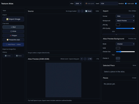The width and height of the screenshot is (139, 104).
Task: Open the preview Mode dropdown
Action: click(x=125, y=44)
